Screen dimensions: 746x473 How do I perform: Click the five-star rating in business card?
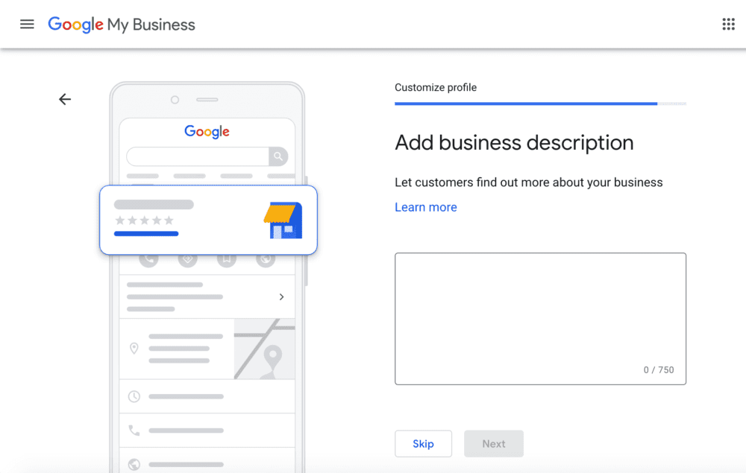144,220
